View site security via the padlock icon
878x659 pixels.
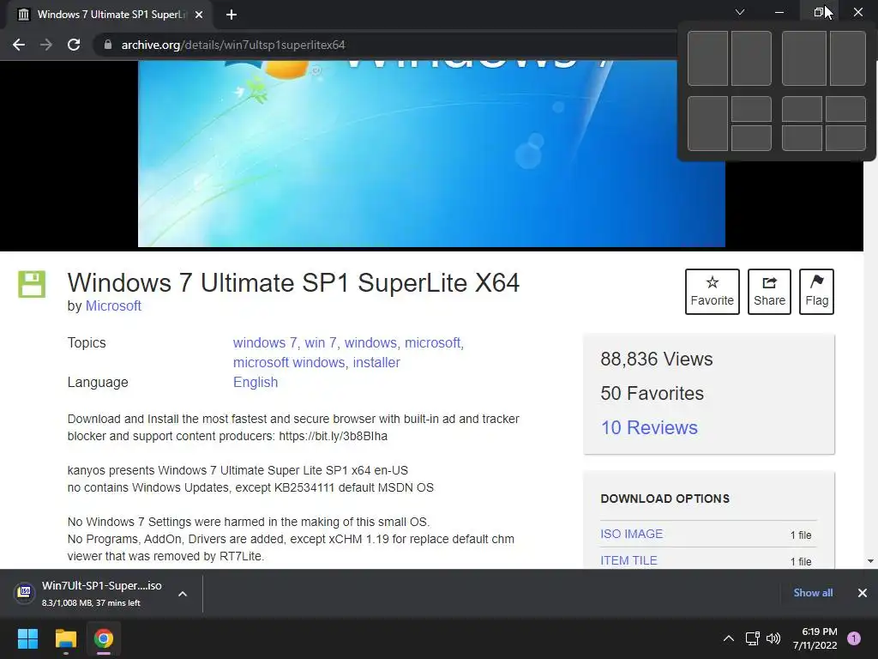click(108, 45)
